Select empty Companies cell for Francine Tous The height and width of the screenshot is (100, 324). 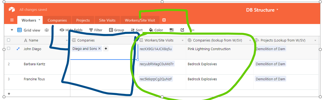point(104,82)
